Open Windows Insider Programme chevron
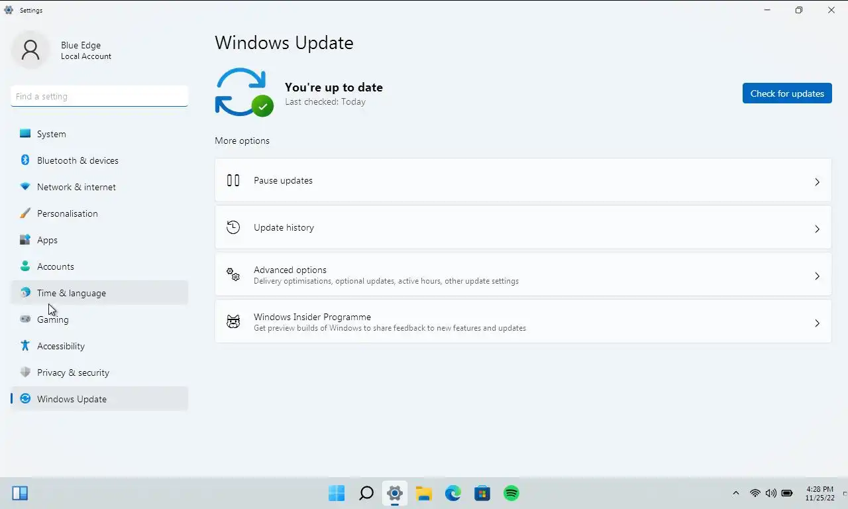848x509 pixels. [817, 323]
